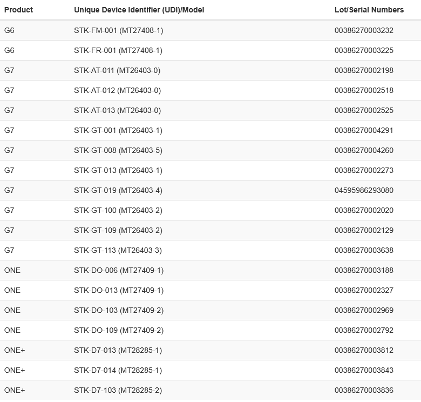This screenshot has width=421, height=402.
Task: Select model STK-FR-001 (MT27408-1)
Action: point(118,50)
